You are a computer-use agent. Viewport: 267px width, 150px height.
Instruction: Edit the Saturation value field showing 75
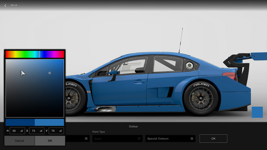click(x=34, y=131)
